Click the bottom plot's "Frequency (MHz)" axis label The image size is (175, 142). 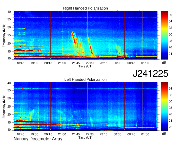click(x=4, y=106)
